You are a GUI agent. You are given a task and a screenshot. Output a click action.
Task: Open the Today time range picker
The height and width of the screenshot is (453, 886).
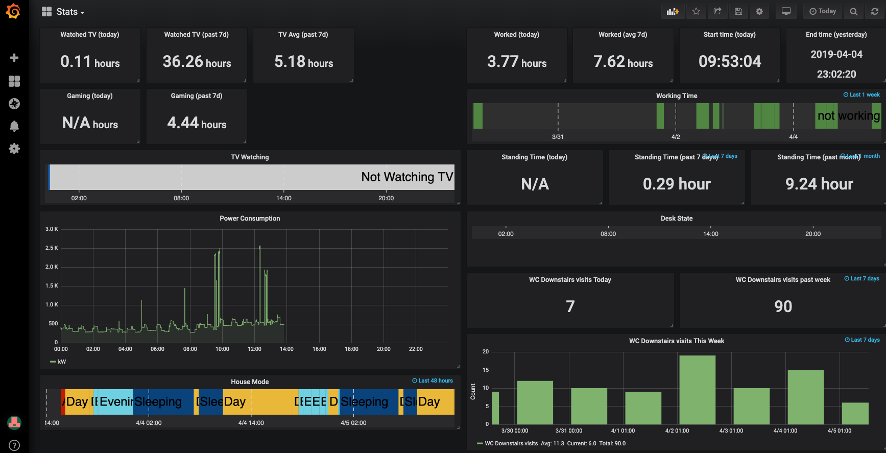click(x=823, y=11)
